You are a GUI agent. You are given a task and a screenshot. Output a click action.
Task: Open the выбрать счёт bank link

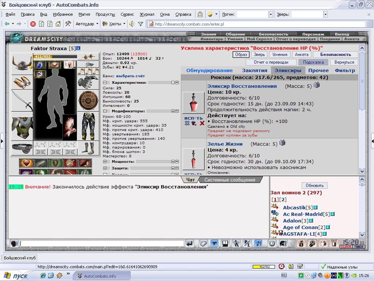pyautogui.click(x=130, y=76)
